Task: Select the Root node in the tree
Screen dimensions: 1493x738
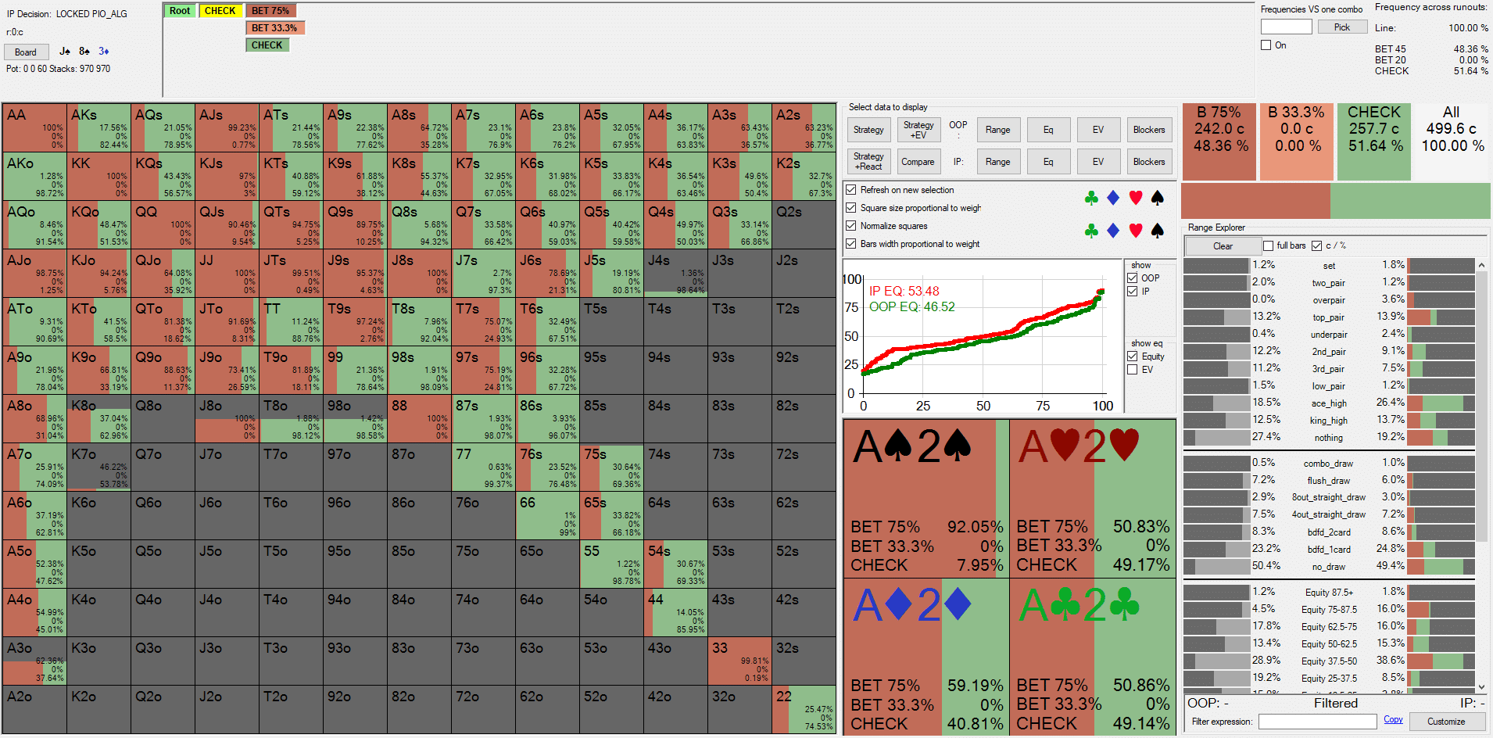Action: point(180,11)
